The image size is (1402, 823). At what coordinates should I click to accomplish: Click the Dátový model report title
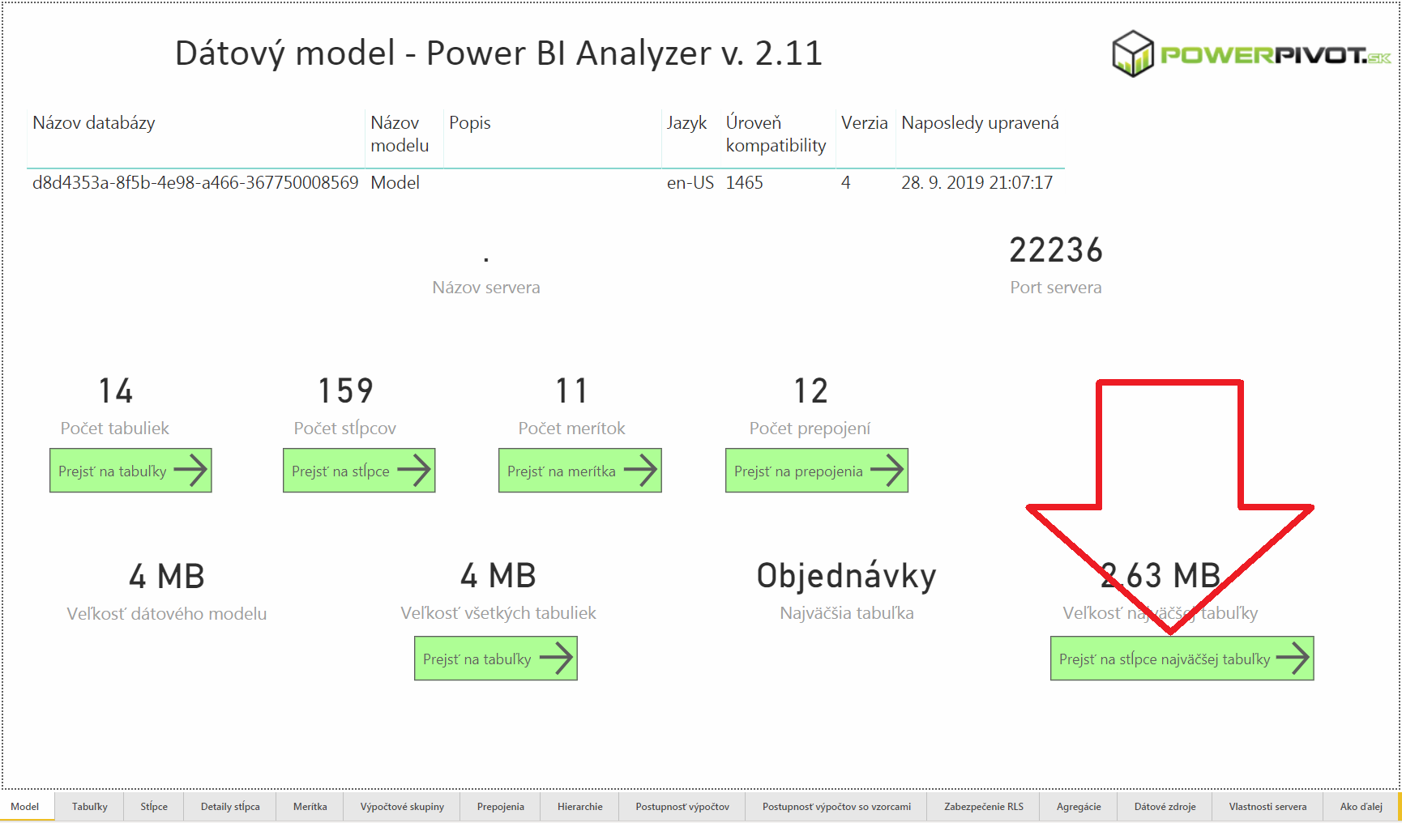[x=499, y=53]
